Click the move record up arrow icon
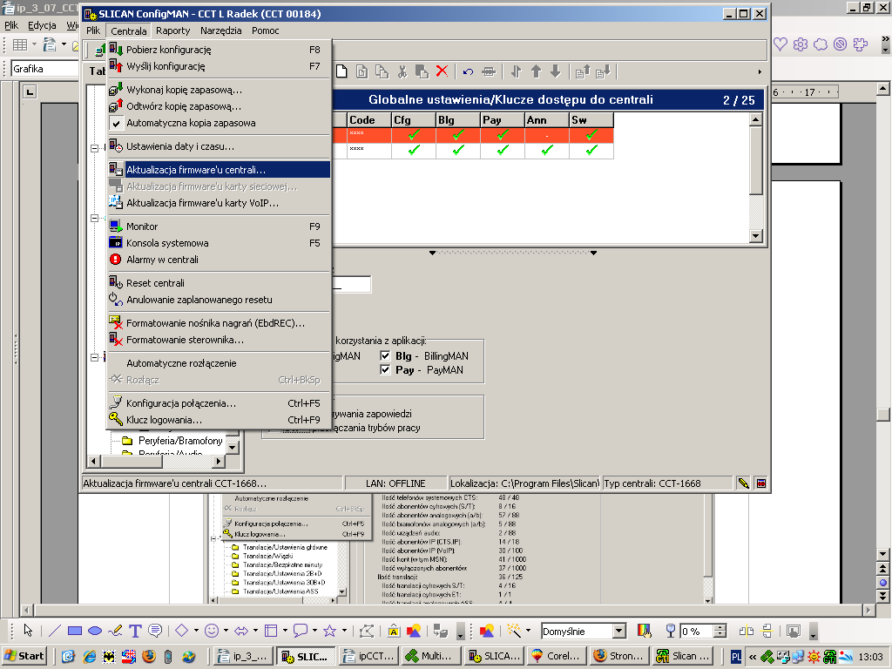Screen dimensions: 892x669 pyautogui.click(x=536, y=71)
